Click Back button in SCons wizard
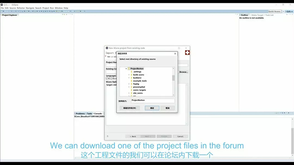Viewport: 294px width, 165px height. coord(133,137)
